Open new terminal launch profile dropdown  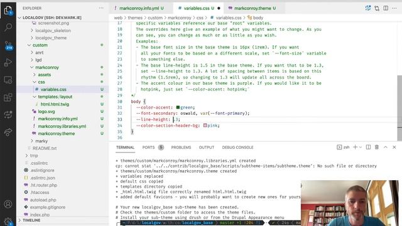[361, 147]
